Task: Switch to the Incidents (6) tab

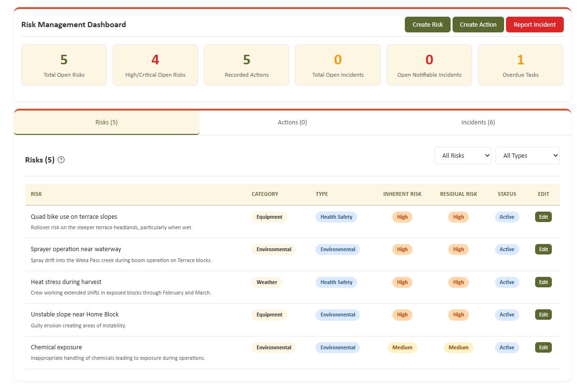Action: click(x=478, y=122)
